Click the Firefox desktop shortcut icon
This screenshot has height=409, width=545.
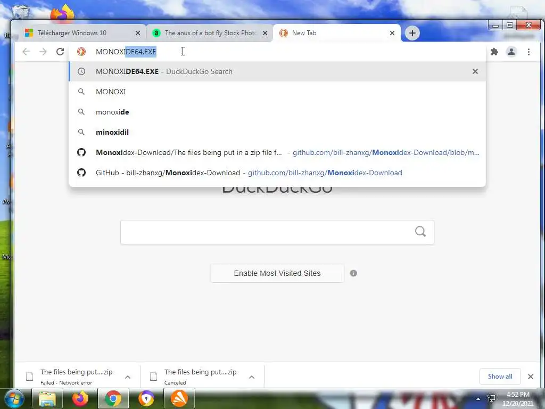click(x=63, y=13)
